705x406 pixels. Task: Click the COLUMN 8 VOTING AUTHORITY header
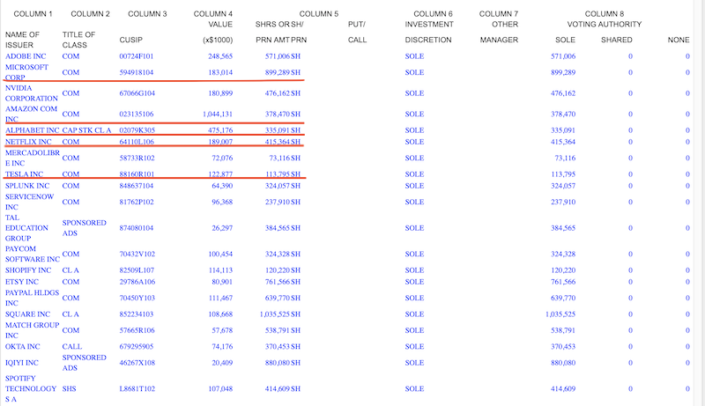(605, 18)
